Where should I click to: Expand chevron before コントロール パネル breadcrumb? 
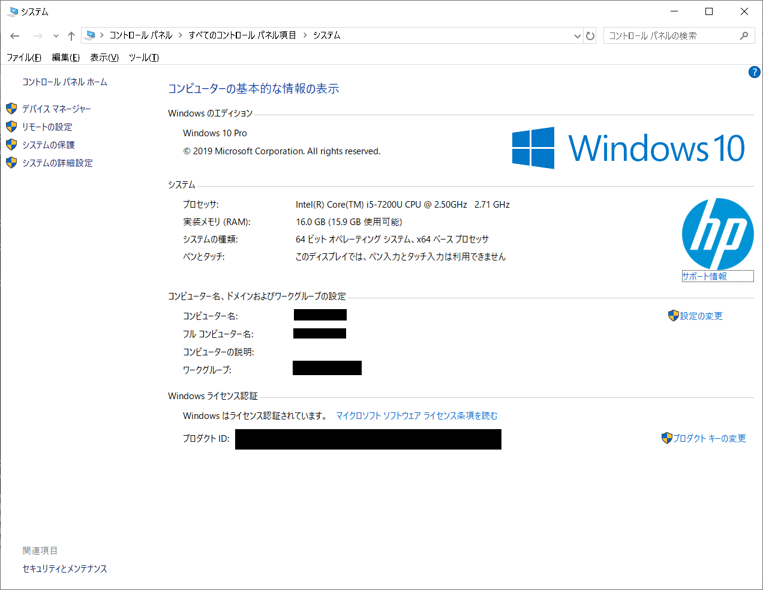(102, 35)
